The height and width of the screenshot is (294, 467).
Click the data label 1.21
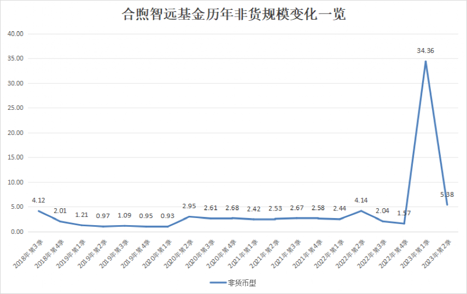[81, 215]
